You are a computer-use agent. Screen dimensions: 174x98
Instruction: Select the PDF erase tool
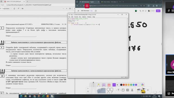(14, 8)
